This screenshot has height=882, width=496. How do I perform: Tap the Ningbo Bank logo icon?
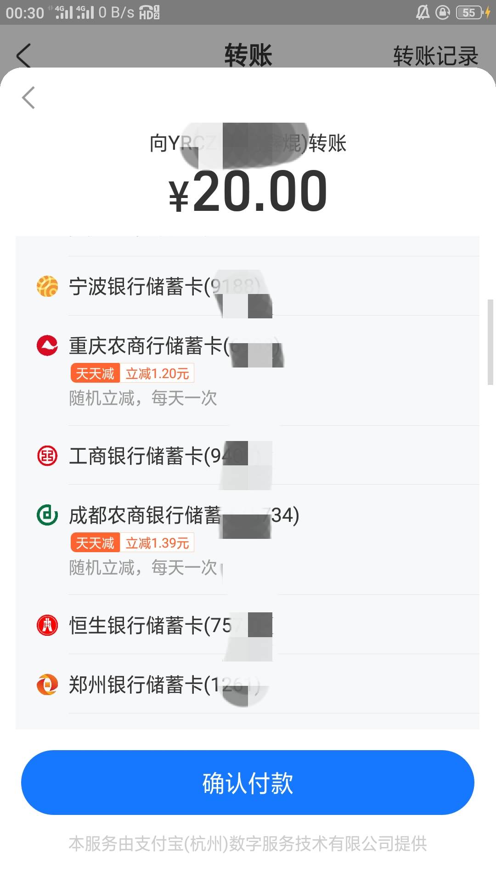(x=47, y=286)
